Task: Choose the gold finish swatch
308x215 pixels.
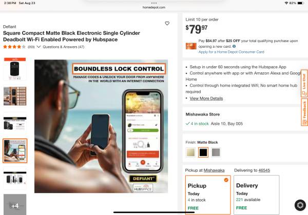Action: click(x=190, y=152)
